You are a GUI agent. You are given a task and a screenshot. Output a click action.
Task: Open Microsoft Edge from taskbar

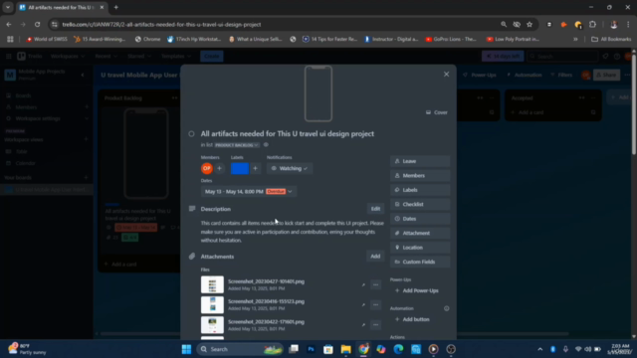click(x=398, y=349)
